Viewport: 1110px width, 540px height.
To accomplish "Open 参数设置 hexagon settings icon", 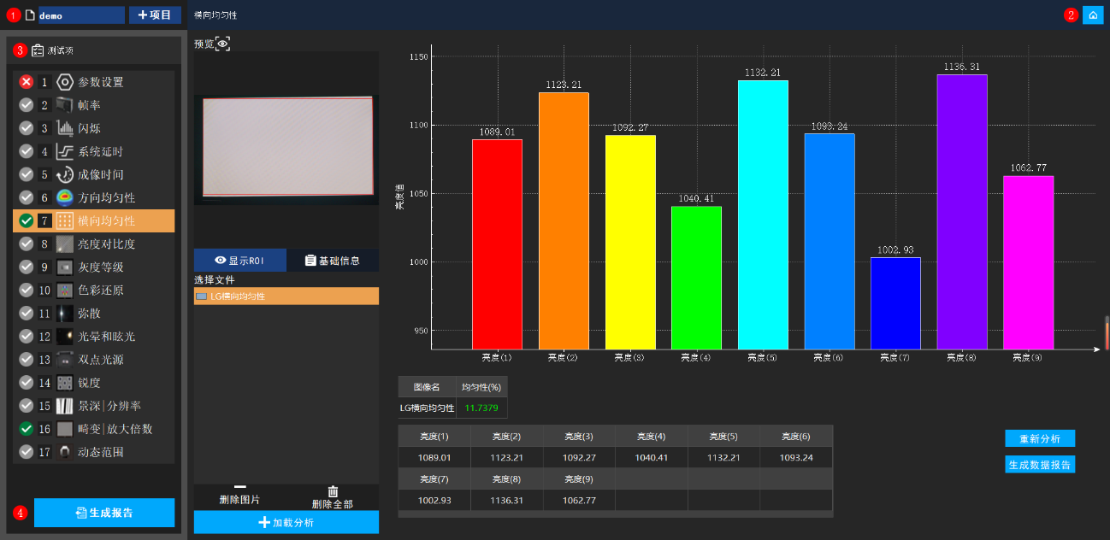I will [x=65, y=82].
